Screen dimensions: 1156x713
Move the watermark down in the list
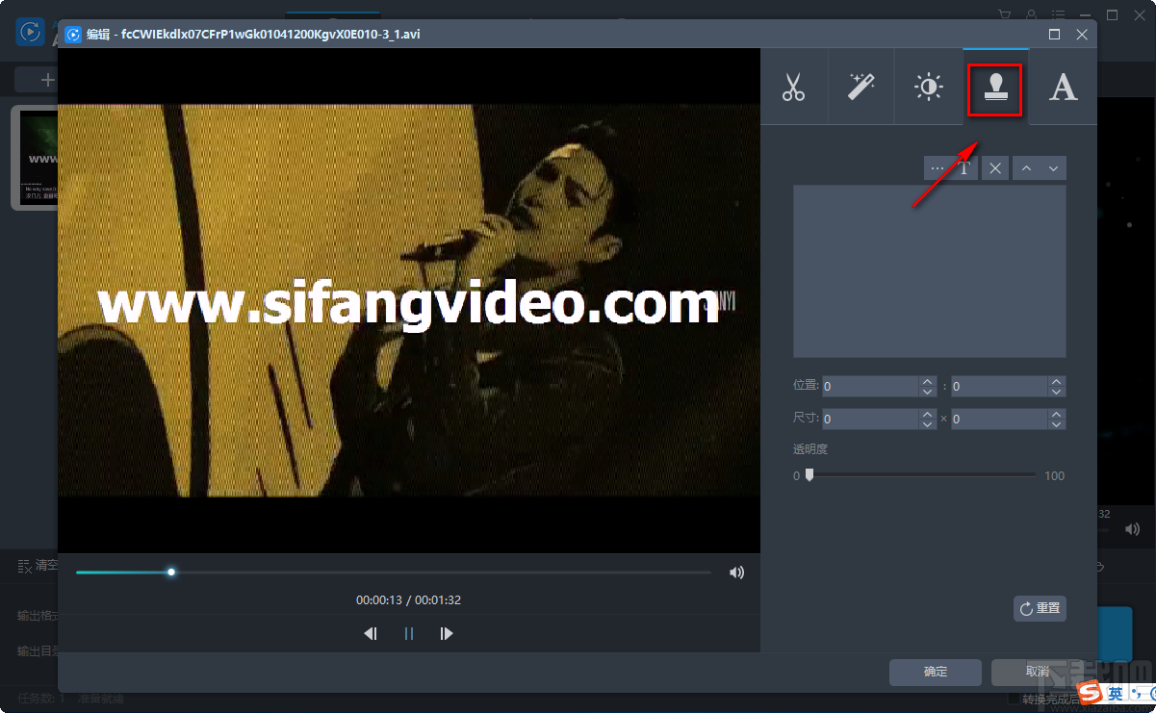coord(1053,168)
